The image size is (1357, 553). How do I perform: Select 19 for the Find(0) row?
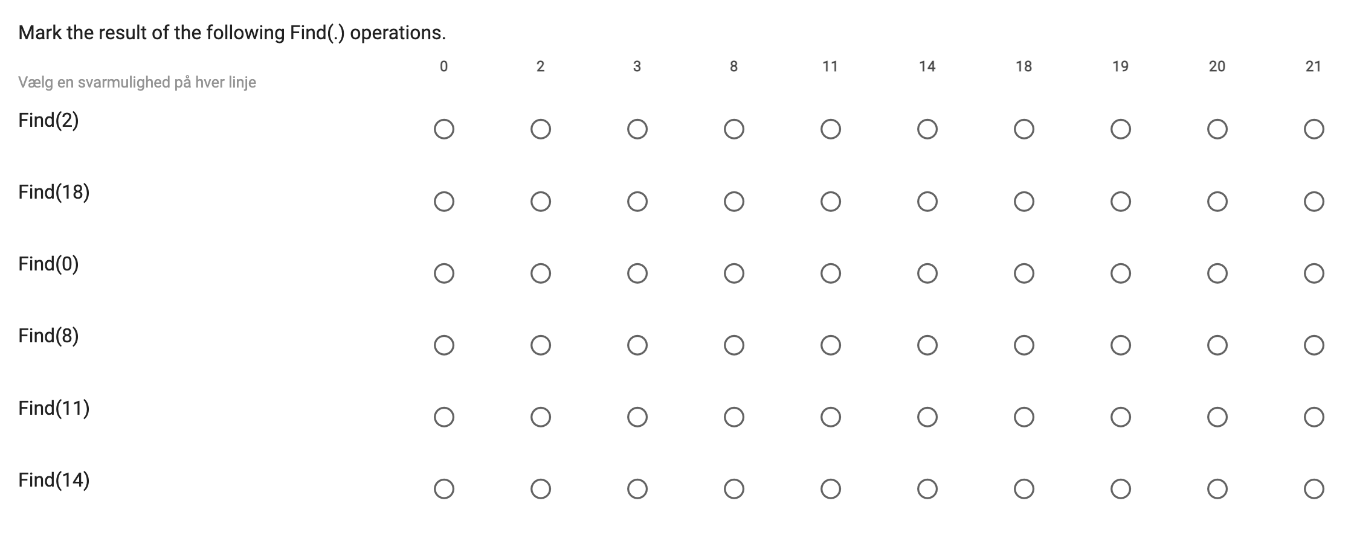pos(1120,273)
